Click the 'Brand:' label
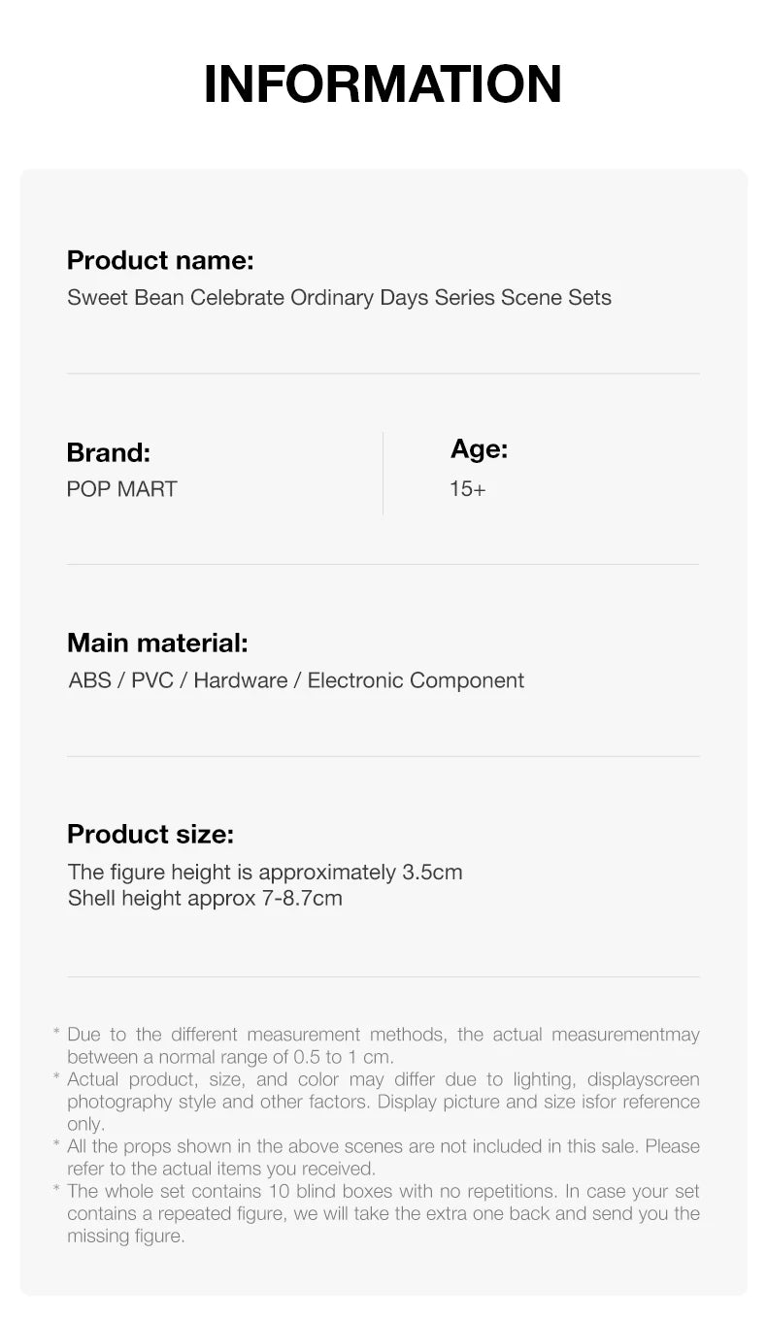 point(108,452)
